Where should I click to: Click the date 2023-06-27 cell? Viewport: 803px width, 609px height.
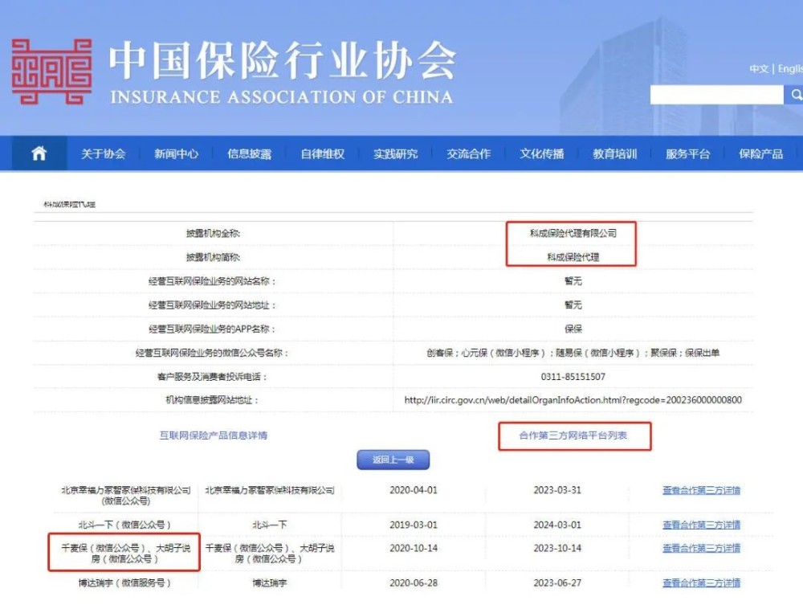coord(557,582)
